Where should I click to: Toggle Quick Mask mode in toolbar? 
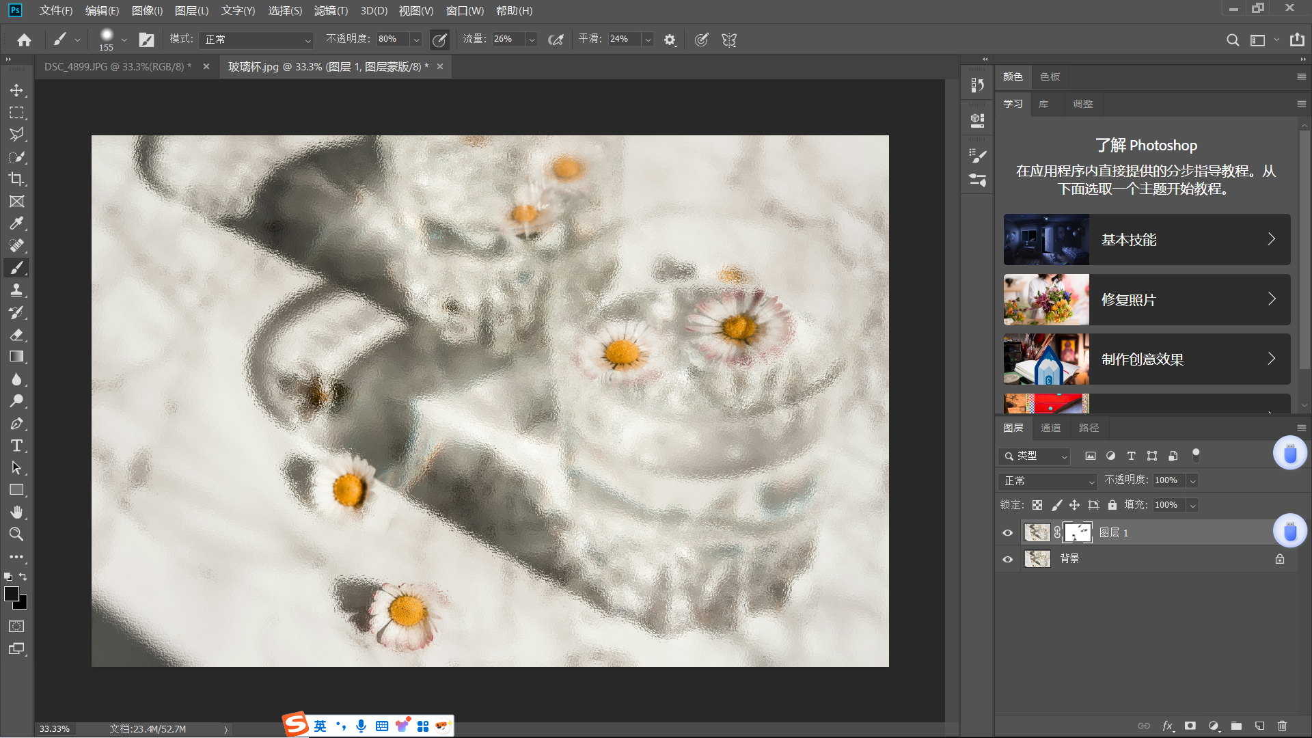16,626
